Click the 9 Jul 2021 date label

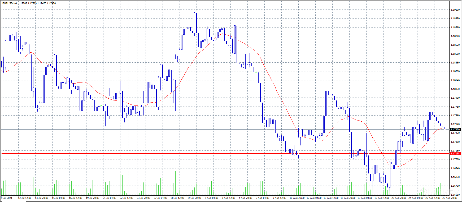[x=7, y=198]
